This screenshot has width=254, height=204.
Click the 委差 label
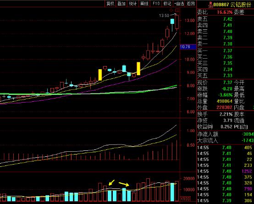[x=239, y=12]
